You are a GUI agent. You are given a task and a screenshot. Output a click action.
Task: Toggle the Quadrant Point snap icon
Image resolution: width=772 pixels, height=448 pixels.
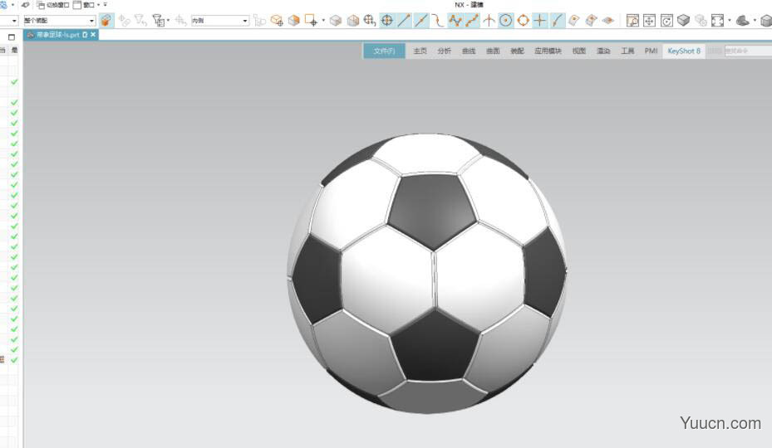523,21
